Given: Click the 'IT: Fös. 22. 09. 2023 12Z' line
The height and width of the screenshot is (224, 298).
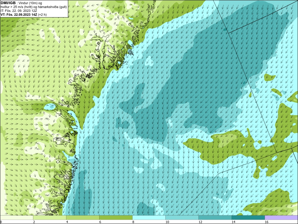Looking at the screenshot, I should point(19,11).
